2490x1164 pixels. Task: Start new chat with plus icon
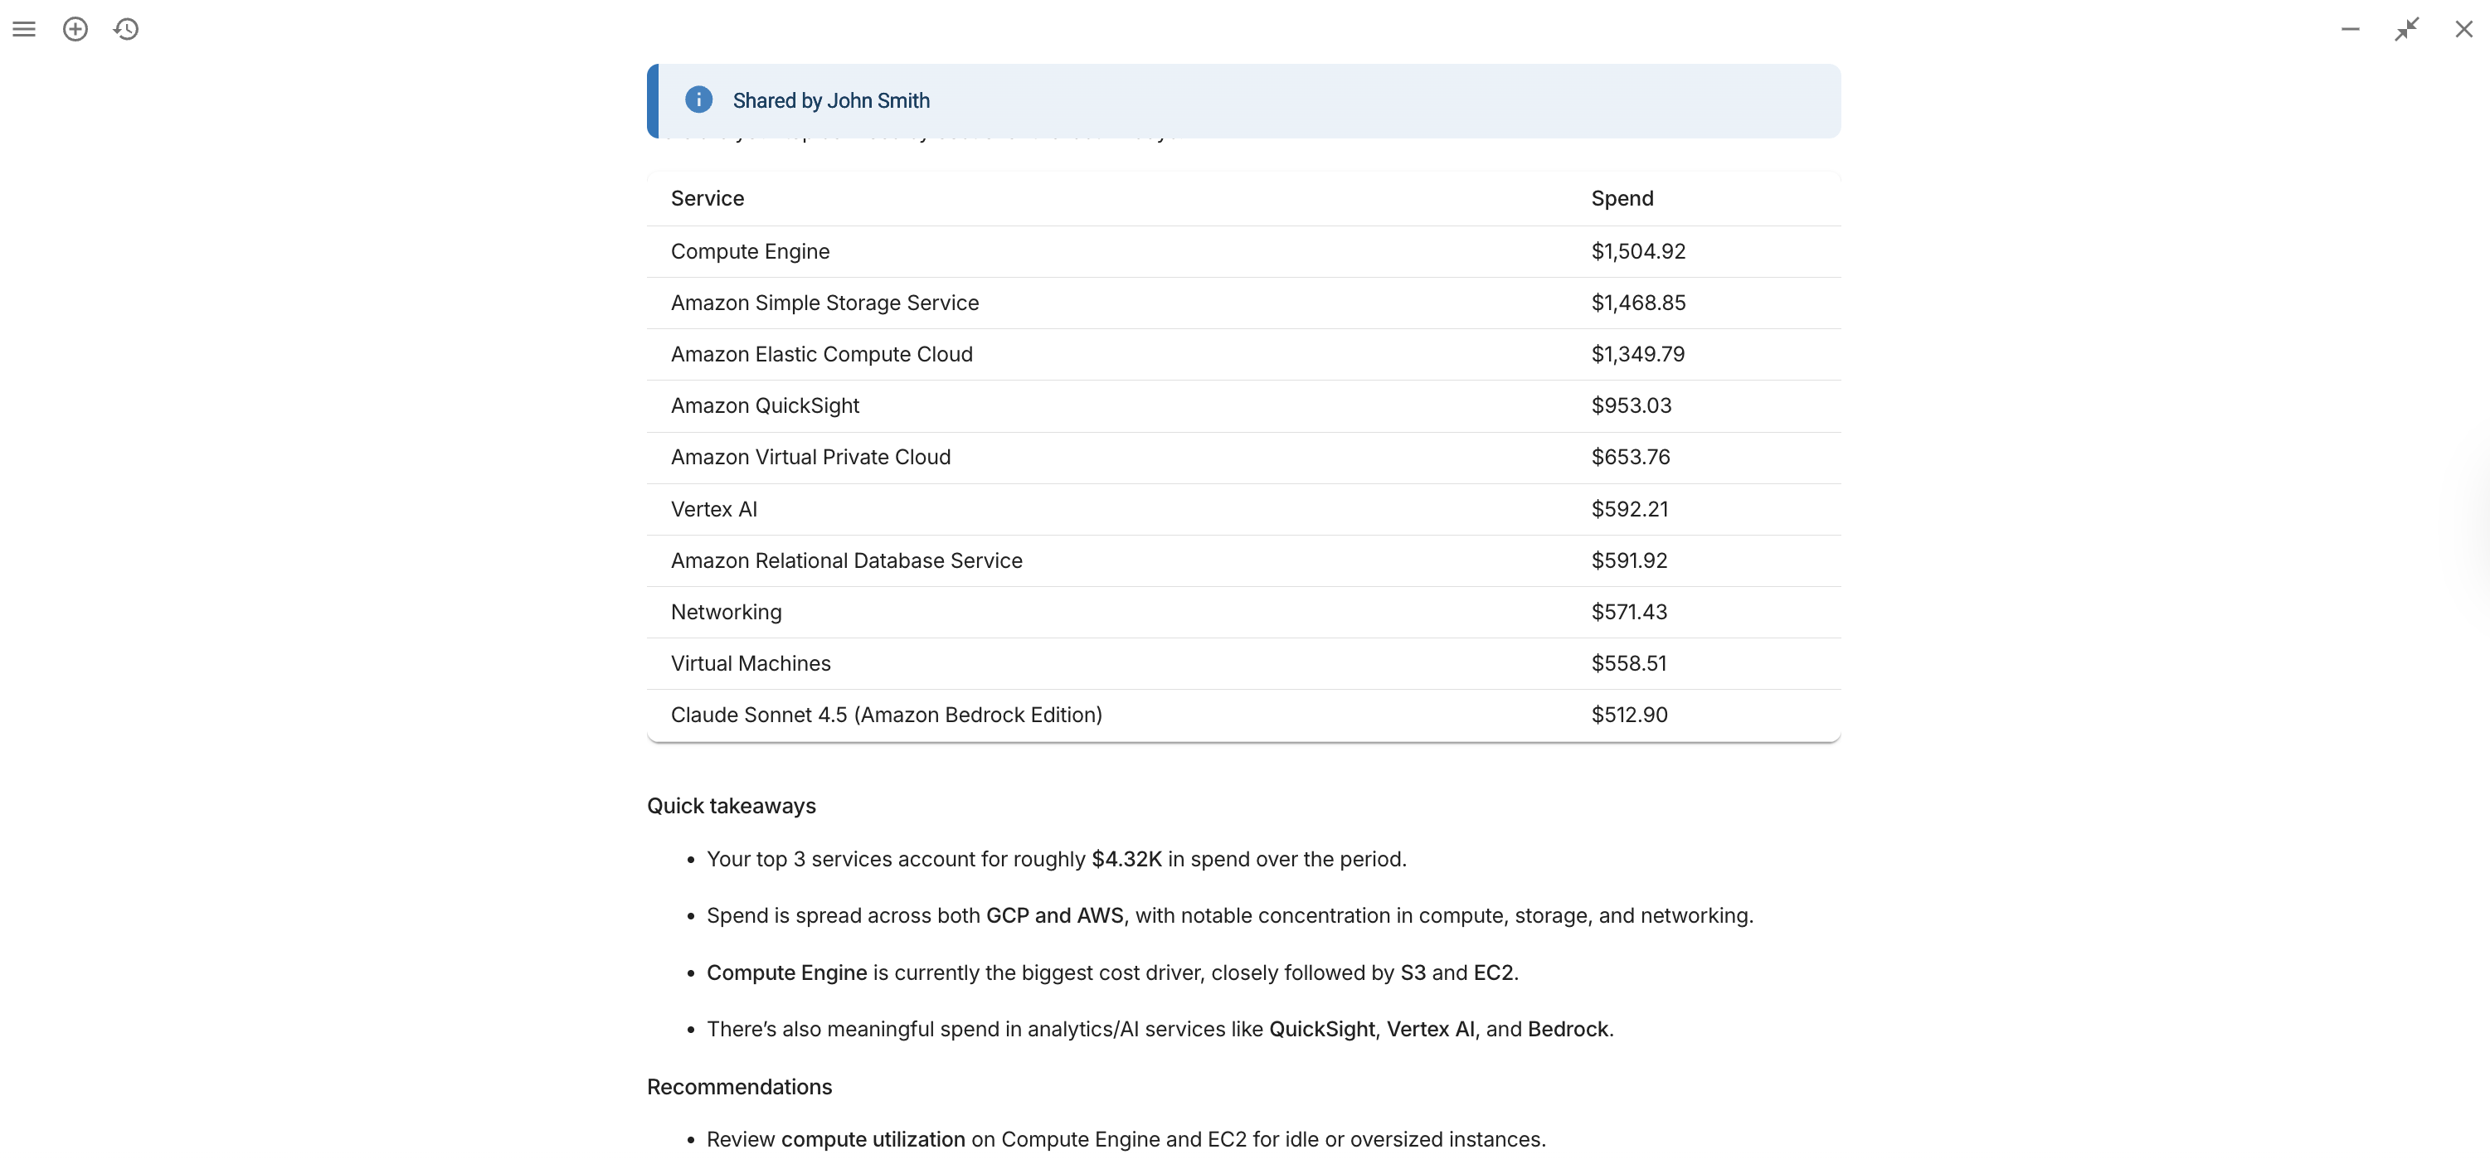pos(75,29)
